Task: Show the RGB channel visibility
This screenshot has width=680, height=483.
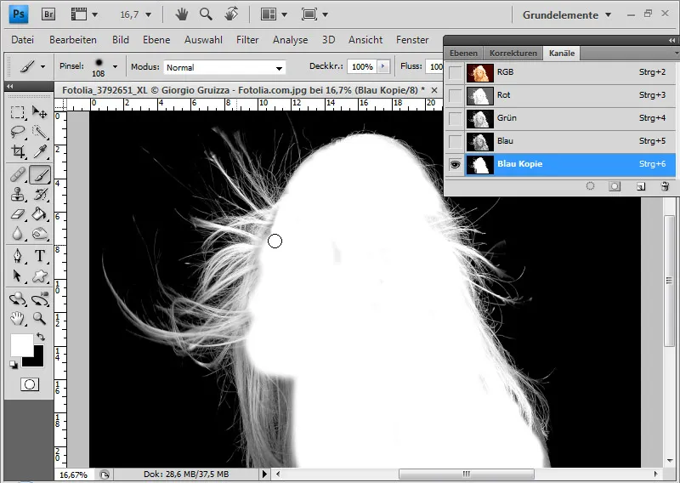Action: (455, 72)
